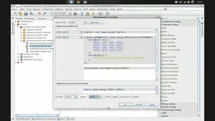Open the Componente jTable1 dropdown
This screenshot has height=121, width=215.
coord(85,23)
